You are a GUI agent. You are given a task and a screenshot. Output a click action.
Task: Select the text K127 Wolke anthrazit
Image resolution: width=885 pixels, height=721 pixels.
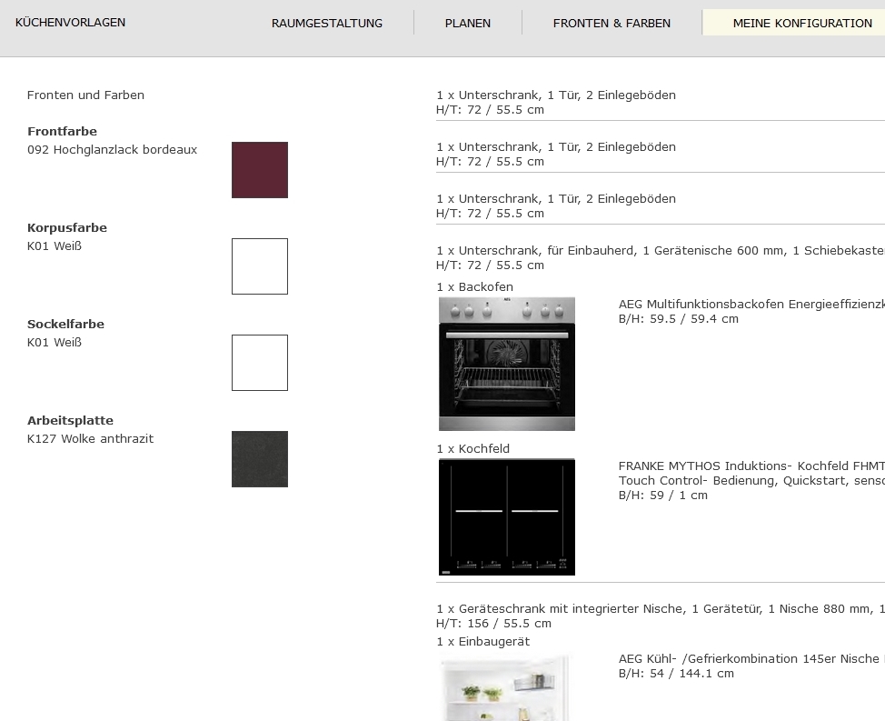pos(90,439)
